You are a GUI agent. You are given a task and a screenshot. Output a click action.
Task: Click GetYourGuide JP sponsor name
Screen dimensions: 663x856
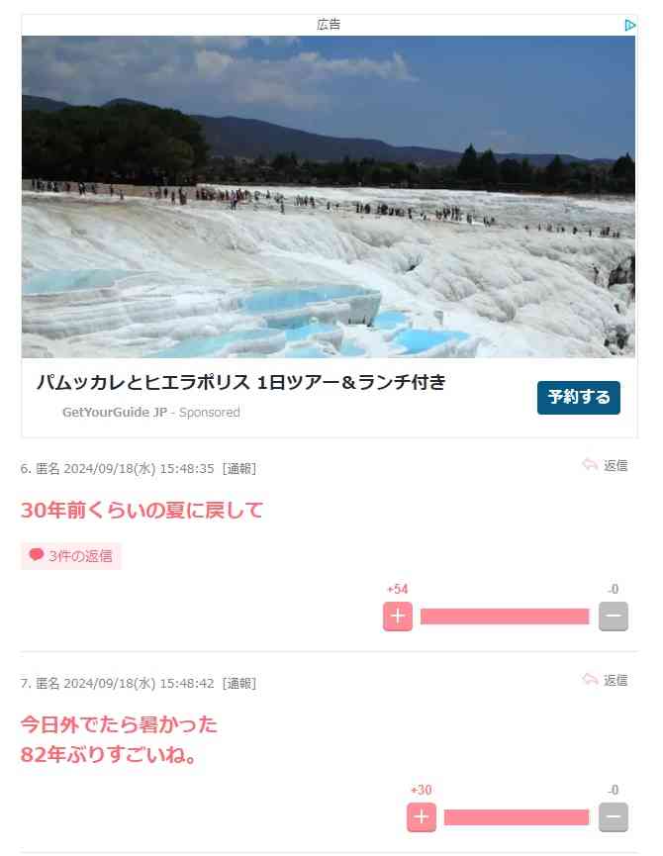pos(115,413)
